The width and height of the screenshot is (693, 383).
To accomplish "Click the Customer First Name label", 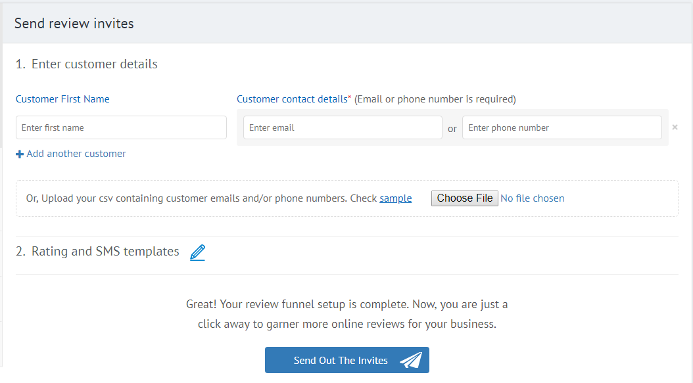I will tap(62, 99).
